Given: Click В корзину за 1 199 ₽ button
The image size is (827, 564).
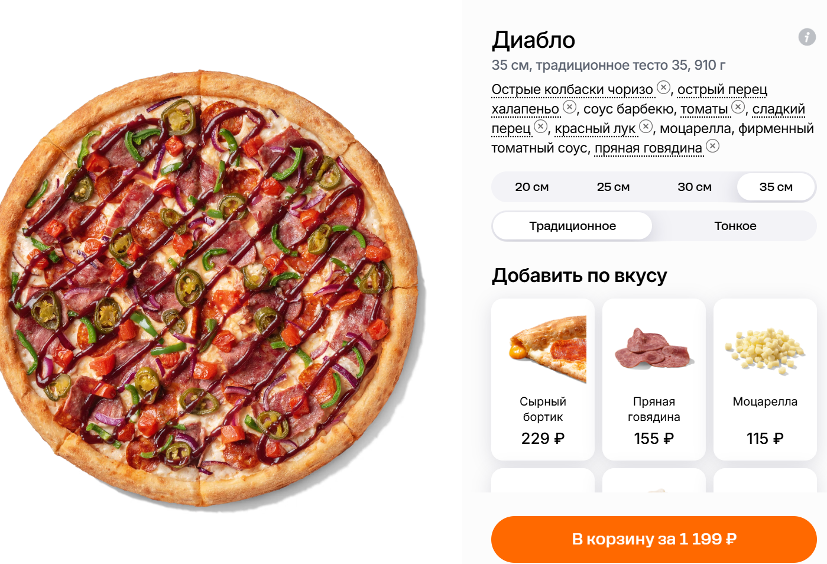Looking at the screenshot, I should (654, 539).
